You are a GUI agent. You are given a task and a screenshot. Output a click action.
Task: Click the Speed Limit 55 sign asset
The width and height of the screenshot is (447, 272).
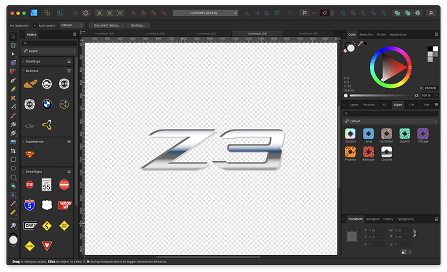47,185
